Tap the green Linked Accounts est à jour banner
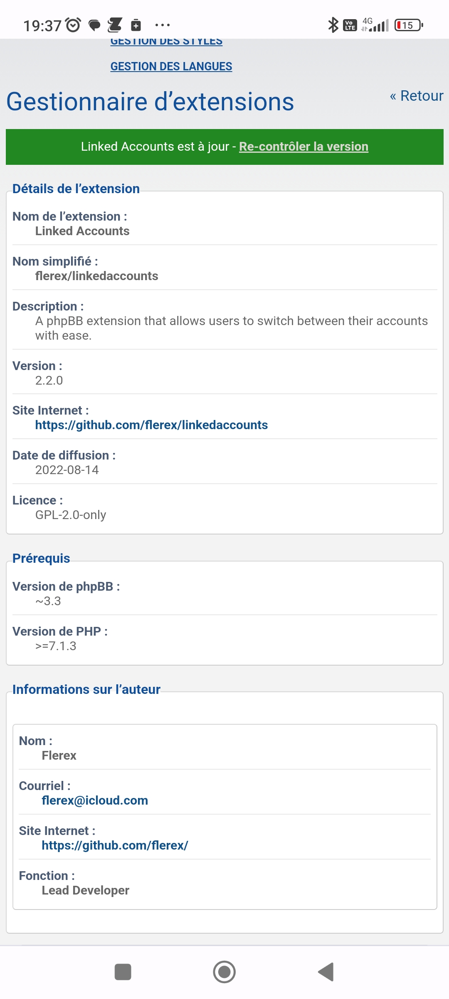Screen dimensions: 449x999 (x=224, y=147)
